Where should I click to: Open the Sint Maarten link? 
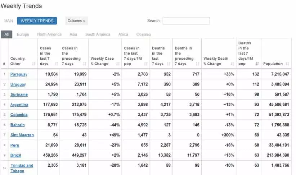(22, 135)
